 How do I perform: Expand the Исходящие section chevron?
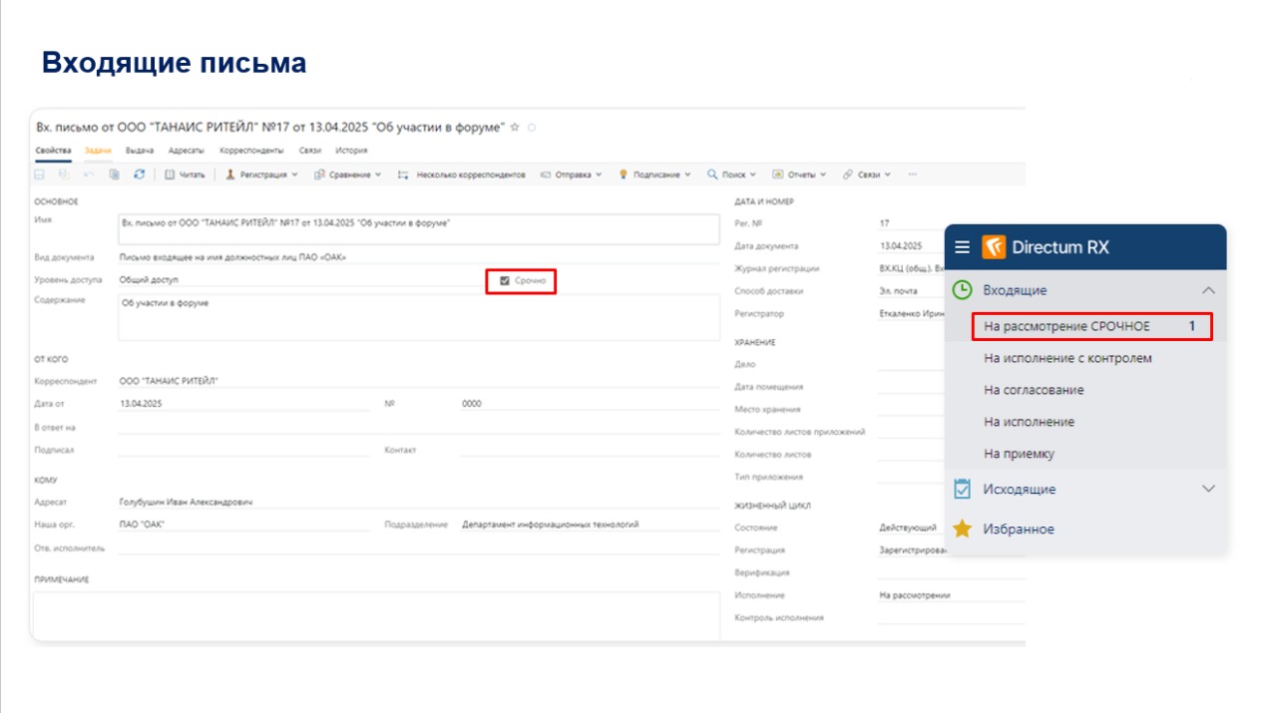coord(1208,489)
